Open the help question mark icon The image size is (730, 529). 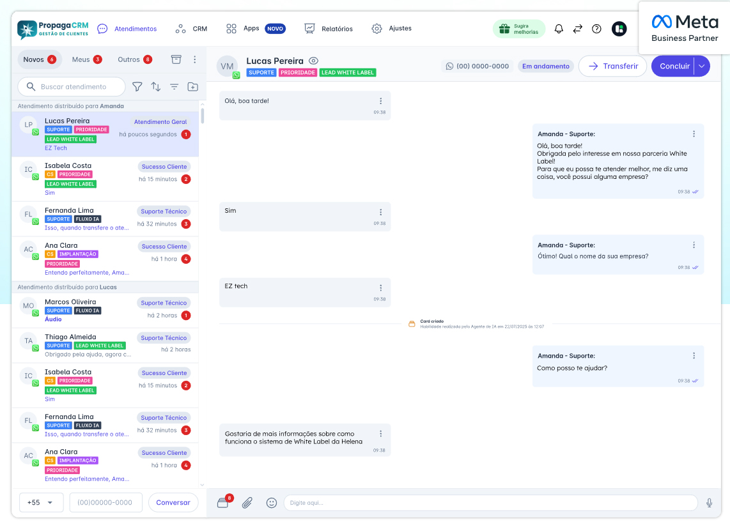coord(596,29)
